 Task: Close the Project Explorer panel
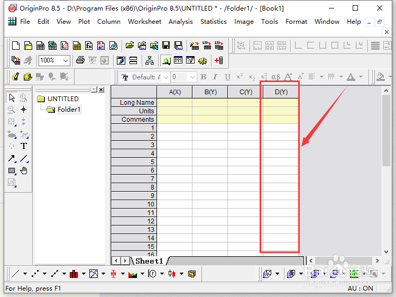pos(102,89)
